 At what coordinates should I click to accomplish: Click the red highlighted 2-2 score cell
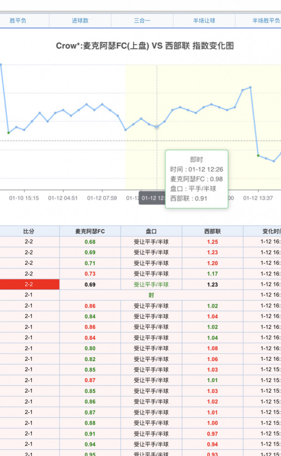click(x=29, y=285)
